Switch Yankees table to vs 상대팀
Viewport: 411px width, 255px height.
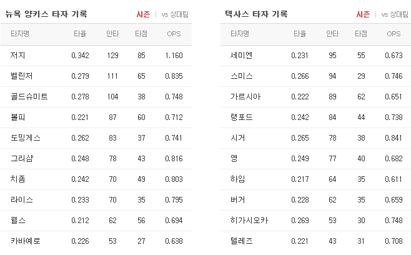tap(175, 14)
